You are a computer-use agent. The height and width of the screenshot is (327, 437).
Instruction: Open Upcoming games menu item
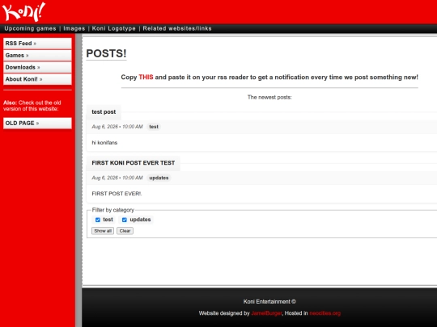(30, 28)
